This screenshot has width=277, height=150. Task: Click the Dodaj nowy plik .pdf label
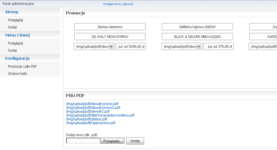click(x=81, y=135)
